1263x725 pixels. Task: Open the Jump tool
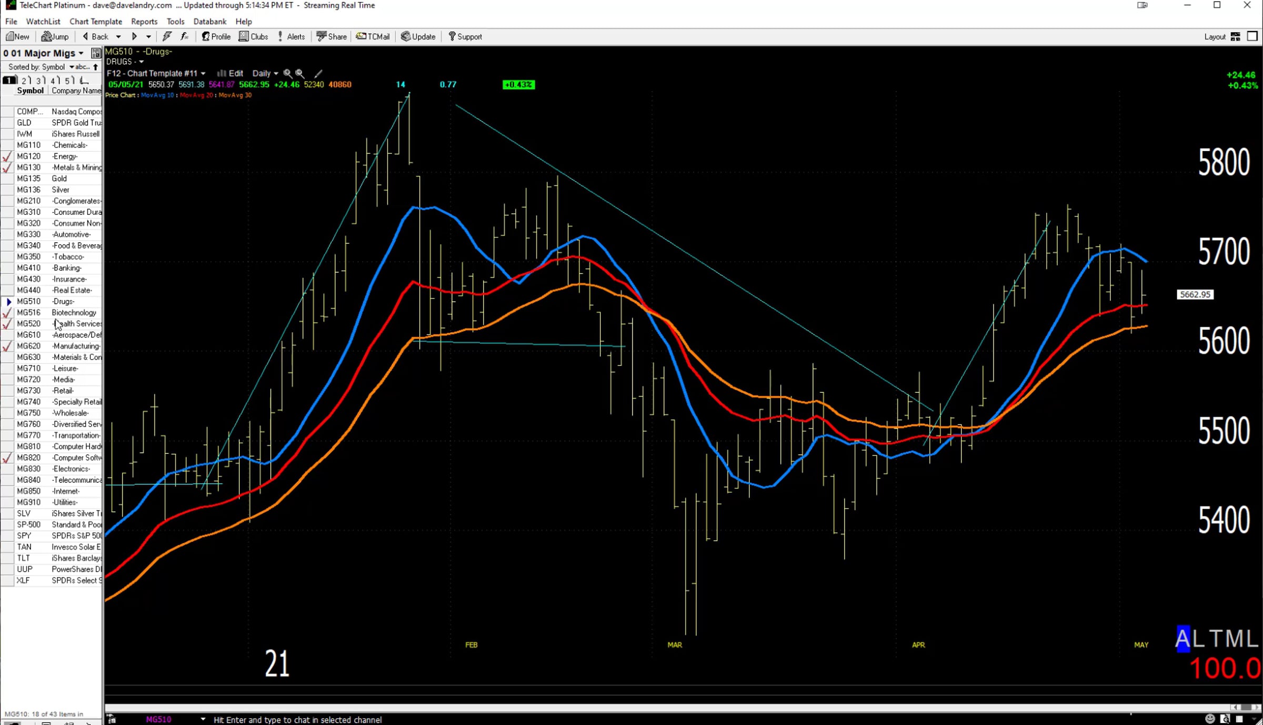tap(55, 36)
